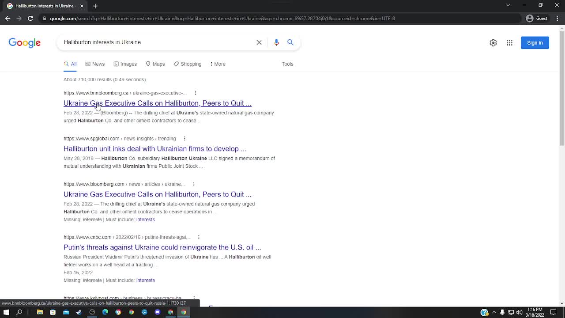565x318 pixels.
Task: Open File Explorer from the taskbar
Action: point(40,312)
